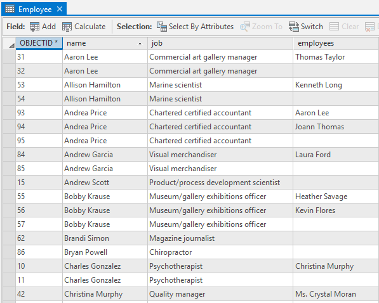Click the cell 'Heather Savage'
Screen dimensions: 379x303
[336, 197]
